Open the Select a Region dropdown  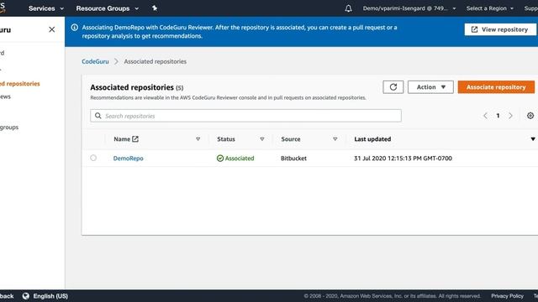coord(489,8)
